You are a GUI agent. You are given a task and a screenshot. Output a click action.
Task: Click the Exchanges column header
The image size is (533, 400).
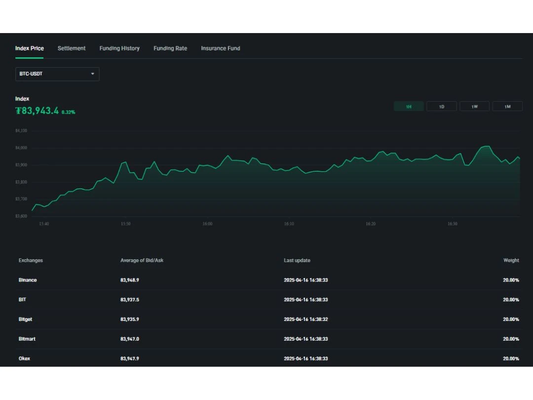(31, 260)
